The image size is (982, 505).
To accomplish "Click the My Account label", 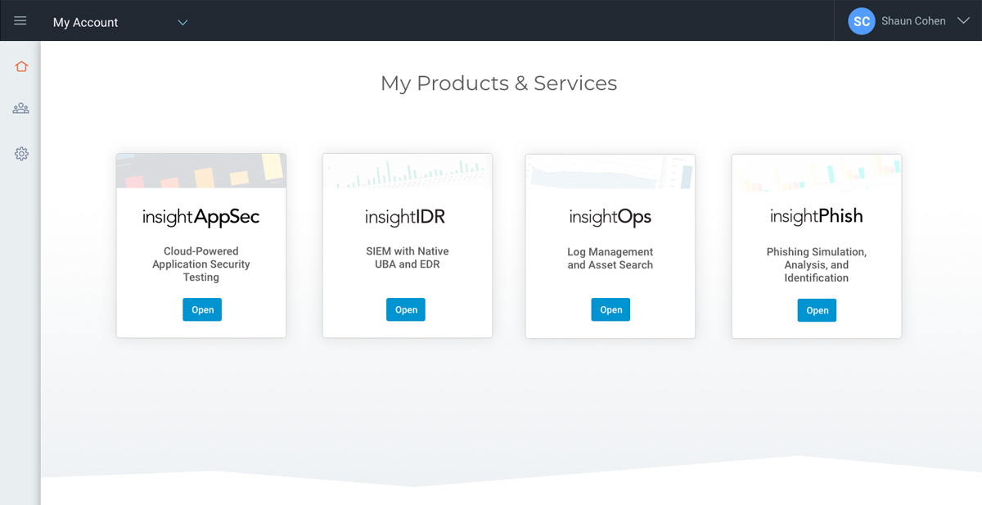I will [86, 22].
